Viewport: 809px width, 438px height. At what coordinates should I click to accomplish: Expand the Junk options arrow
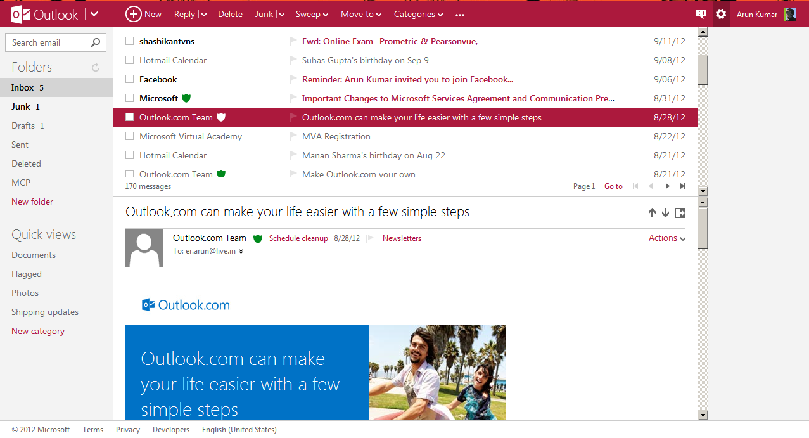[281, 15]
